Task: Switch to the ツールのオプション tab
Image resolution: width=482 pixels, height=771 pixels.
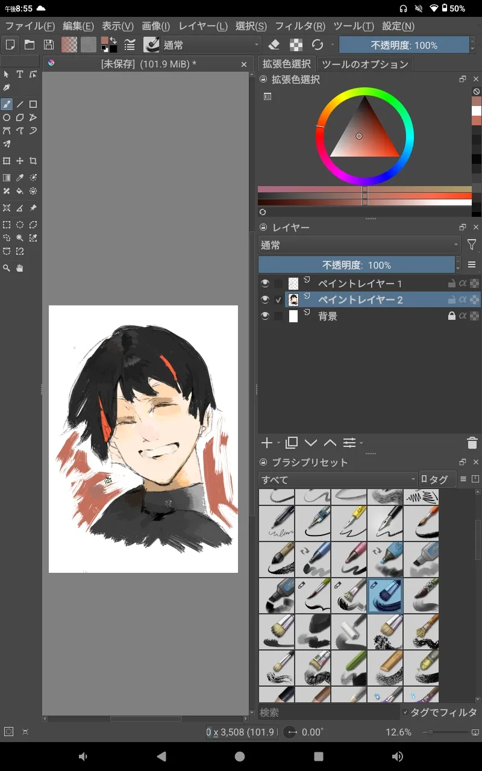Action: [x=365, y=64]
